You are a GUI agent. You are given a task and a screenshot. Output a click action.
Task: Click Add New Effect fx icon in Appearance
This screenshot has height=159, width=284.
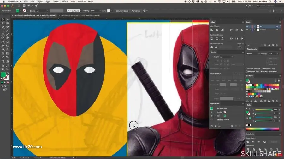pyautogui.click(x=219, y=126)
